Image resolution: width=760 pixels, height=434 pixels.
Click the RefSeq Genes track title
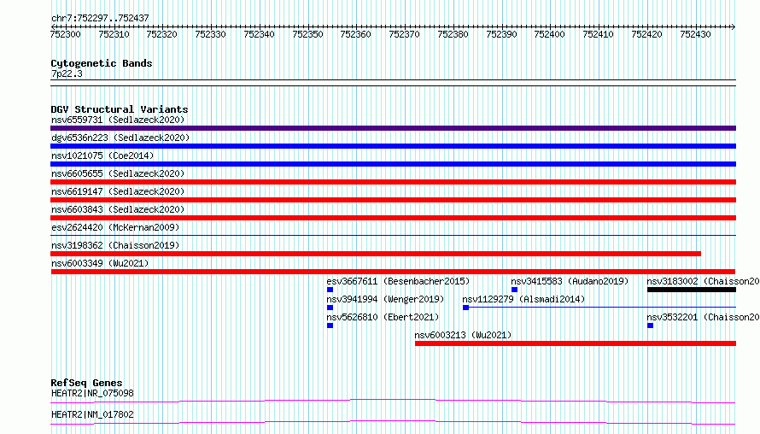(86, 383)
